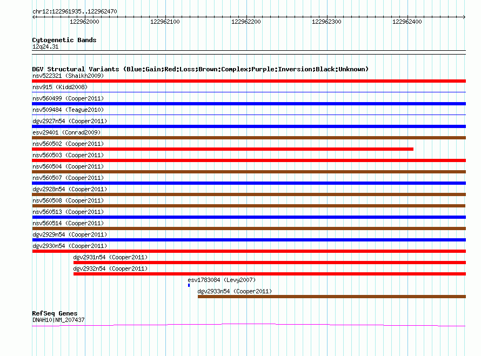The width and height of the screenshot is (481, 356).
Task: Click the Cytogenetic Bands track heading
Action: tap(64, 40)
